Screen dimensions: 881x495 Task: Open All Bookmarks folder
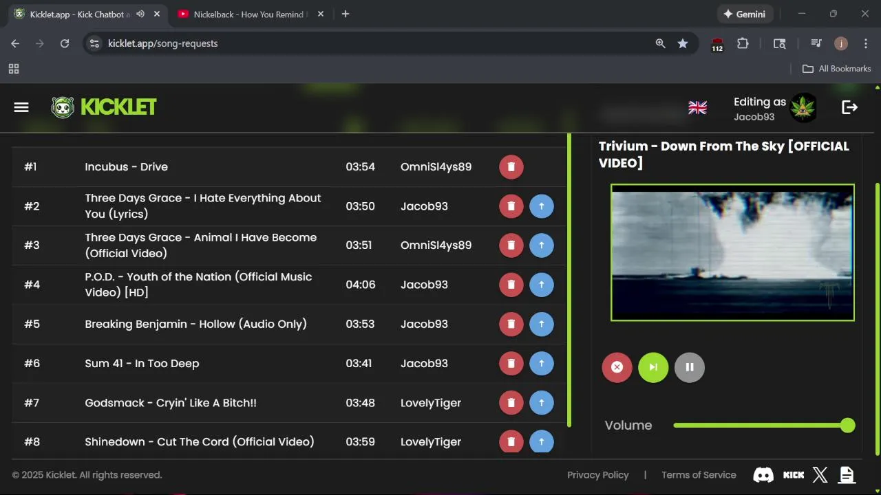(837, 69)
